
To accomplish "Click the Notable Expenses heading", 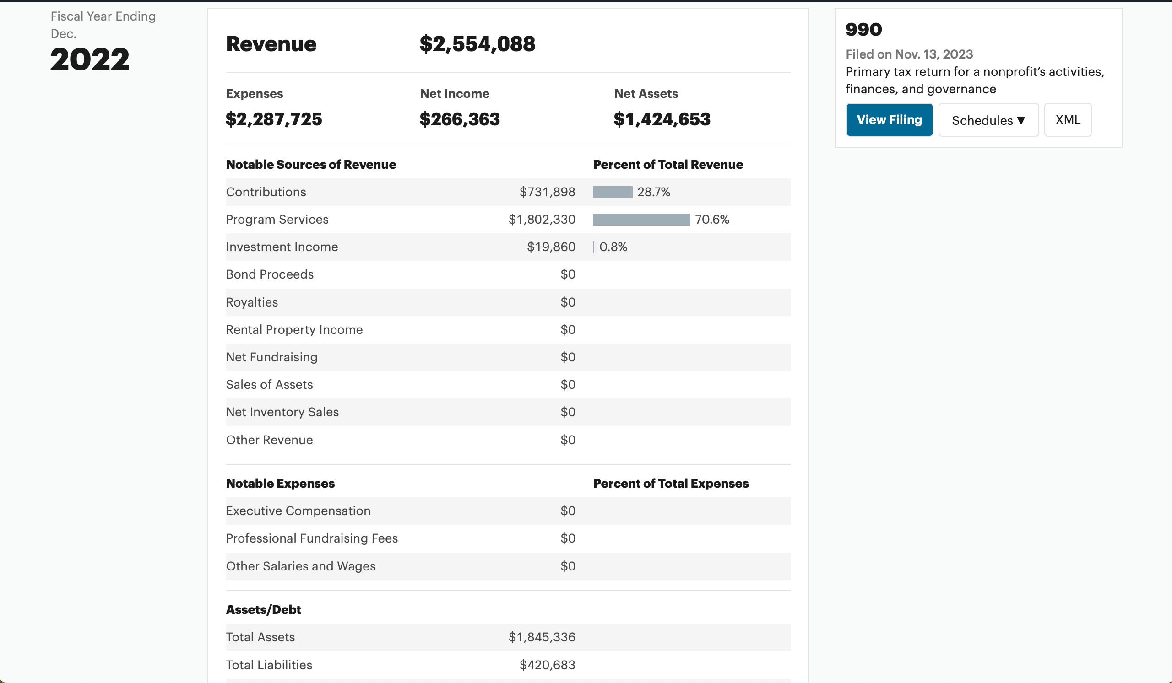I will [280, 483].
